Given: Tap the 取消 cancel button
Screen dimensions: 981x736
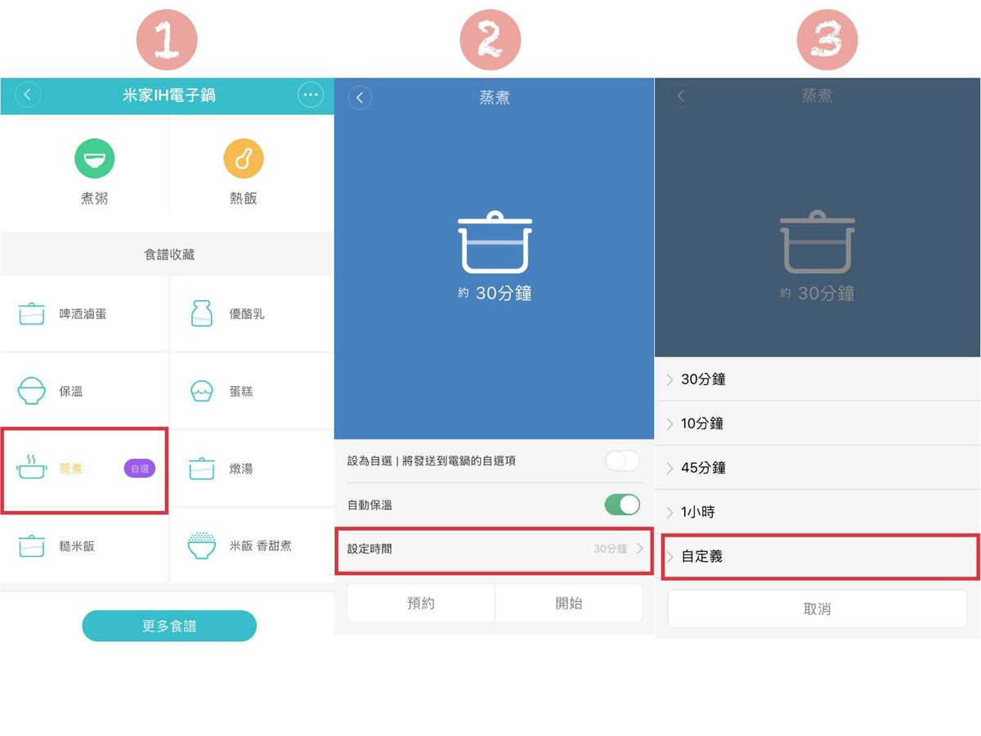Looking at the screenshot, I should pos(817,609).
